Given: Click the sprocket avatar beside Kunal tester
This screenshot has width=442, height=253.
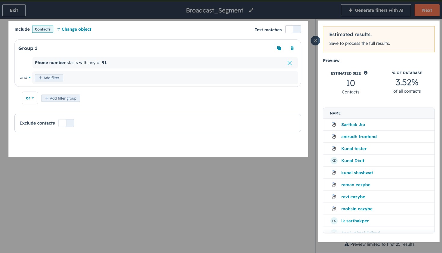Looking at the screenshot, I should [x=334, y=149].
